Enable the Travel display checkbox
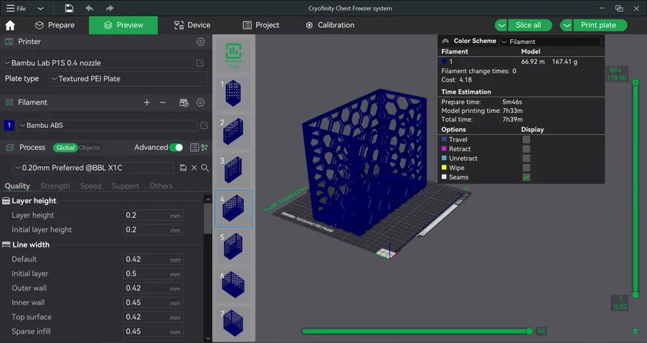The image size is (647, 343). point(526,140)
